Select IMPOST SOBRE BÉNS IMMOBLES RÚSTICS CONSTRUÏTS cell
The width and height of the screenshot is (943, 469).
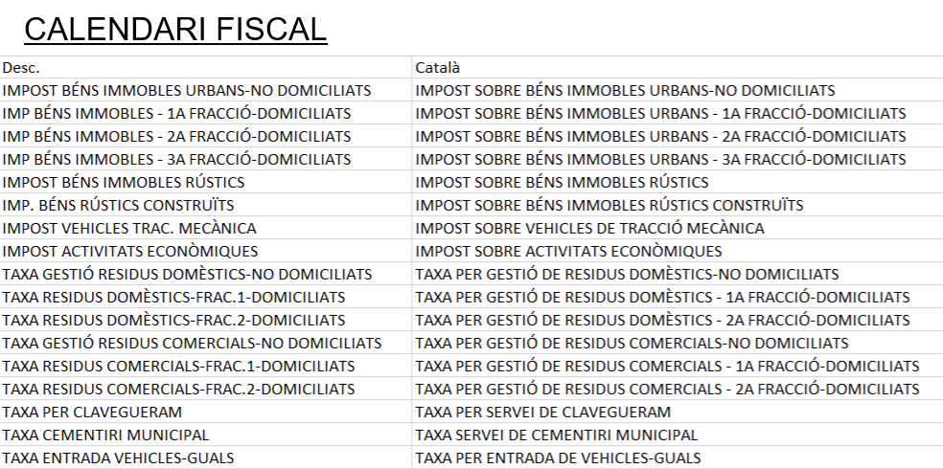[x=609, y=206]
